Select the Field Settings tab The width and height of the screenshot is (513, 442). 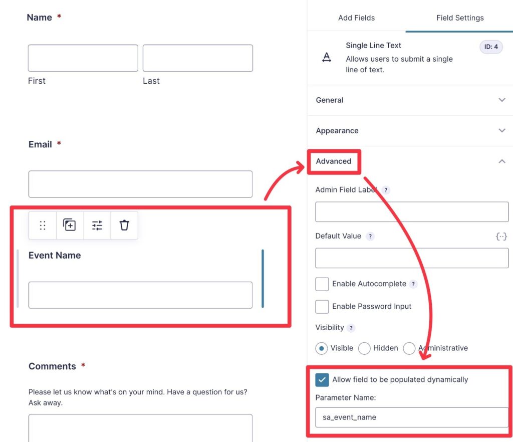[459, 18]
